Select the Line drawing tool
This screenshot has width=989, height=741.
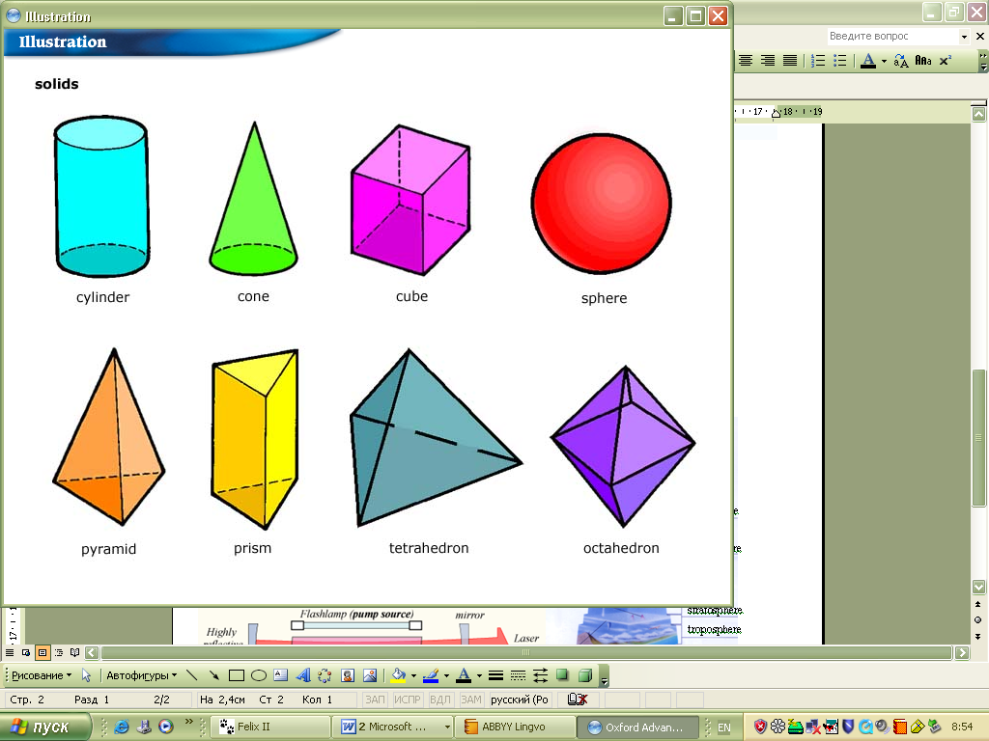click(x=192, y=675)
